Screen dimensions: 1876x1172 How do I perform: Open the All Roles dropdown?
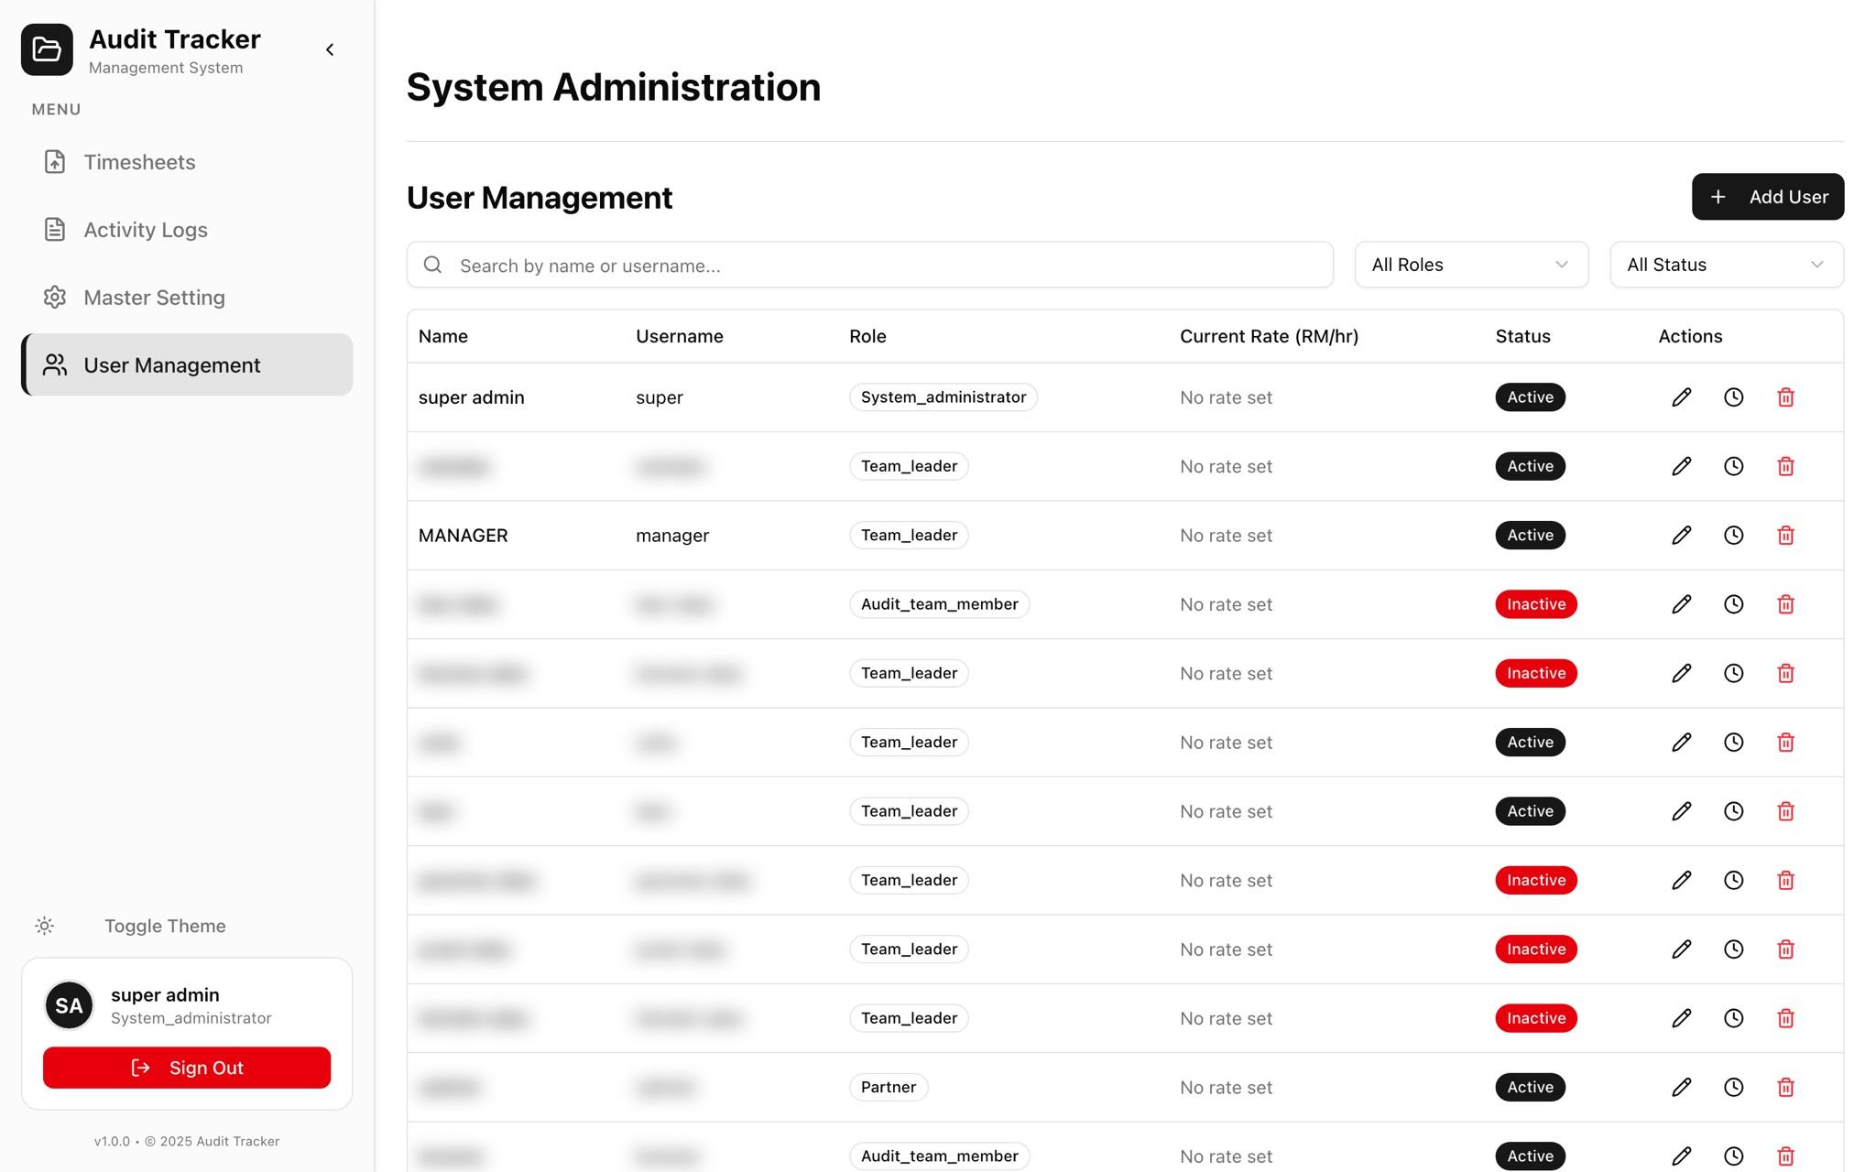point(1471,265)
